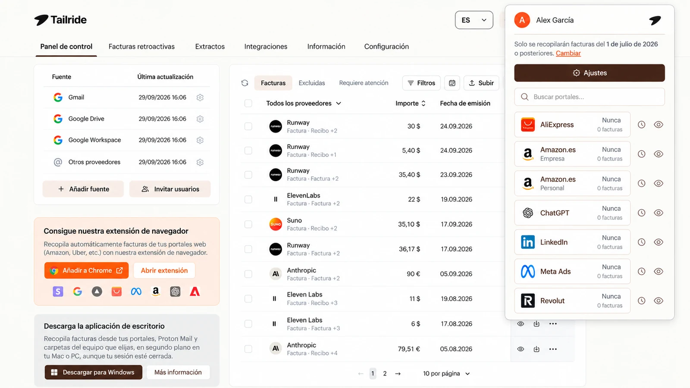Select all invoices checkbox in header

point(248,103)
